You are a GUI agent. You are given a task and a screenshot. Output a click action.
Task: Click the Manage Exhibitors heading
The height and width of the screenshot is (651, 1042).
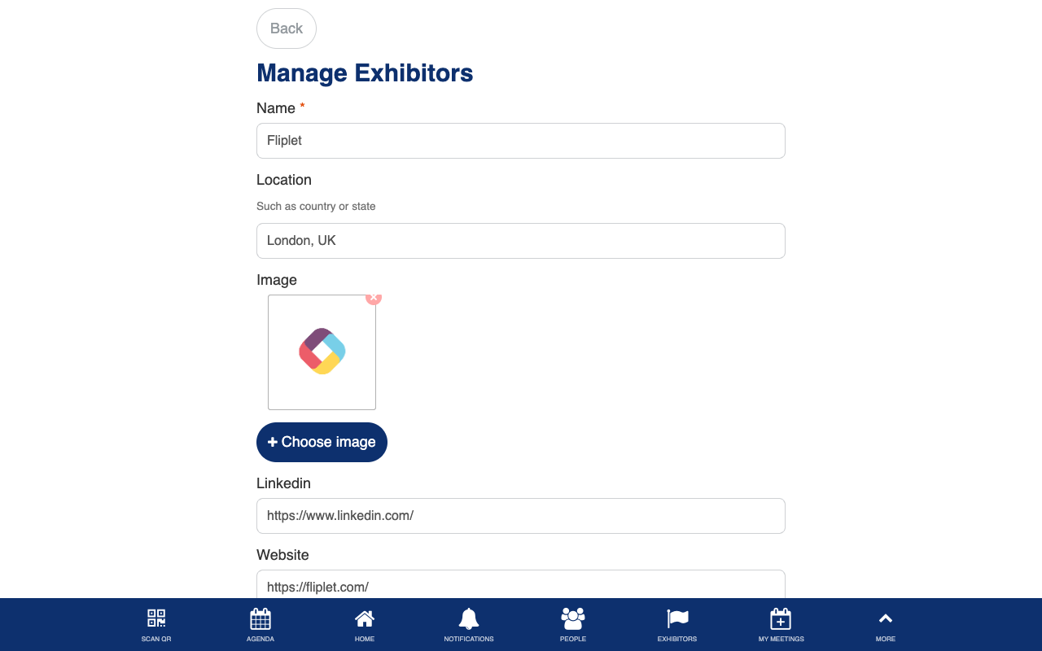tap(365, 73)
